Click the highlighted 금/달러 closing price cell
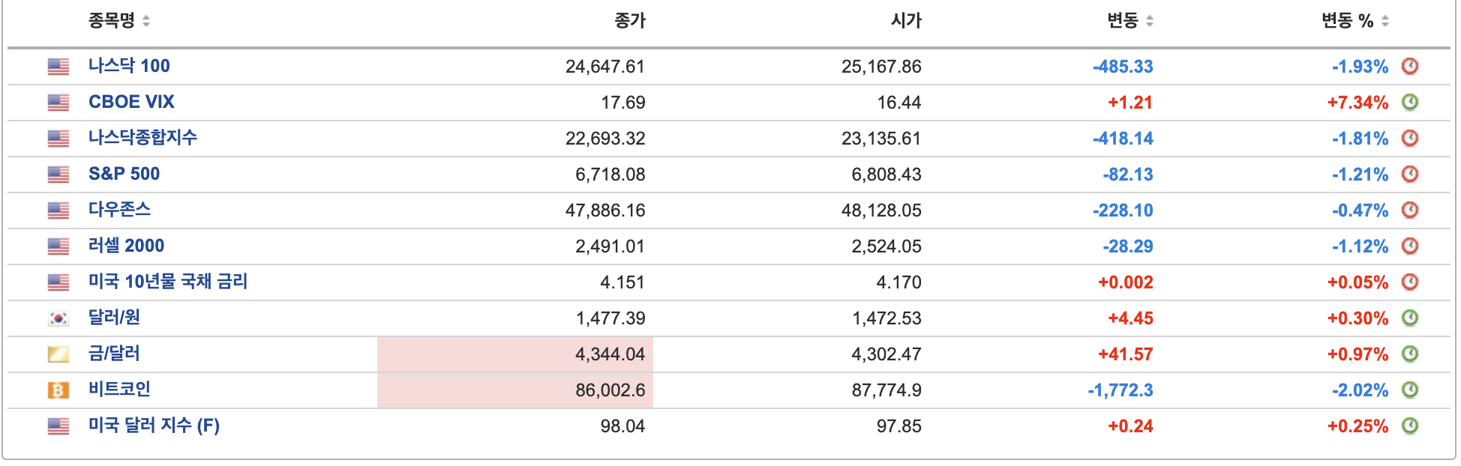This screenshot has width=1461, height=466. click(515, 354)
